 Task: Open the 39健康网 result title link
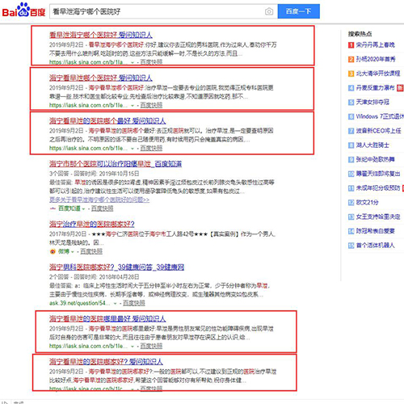pos(116,267)
